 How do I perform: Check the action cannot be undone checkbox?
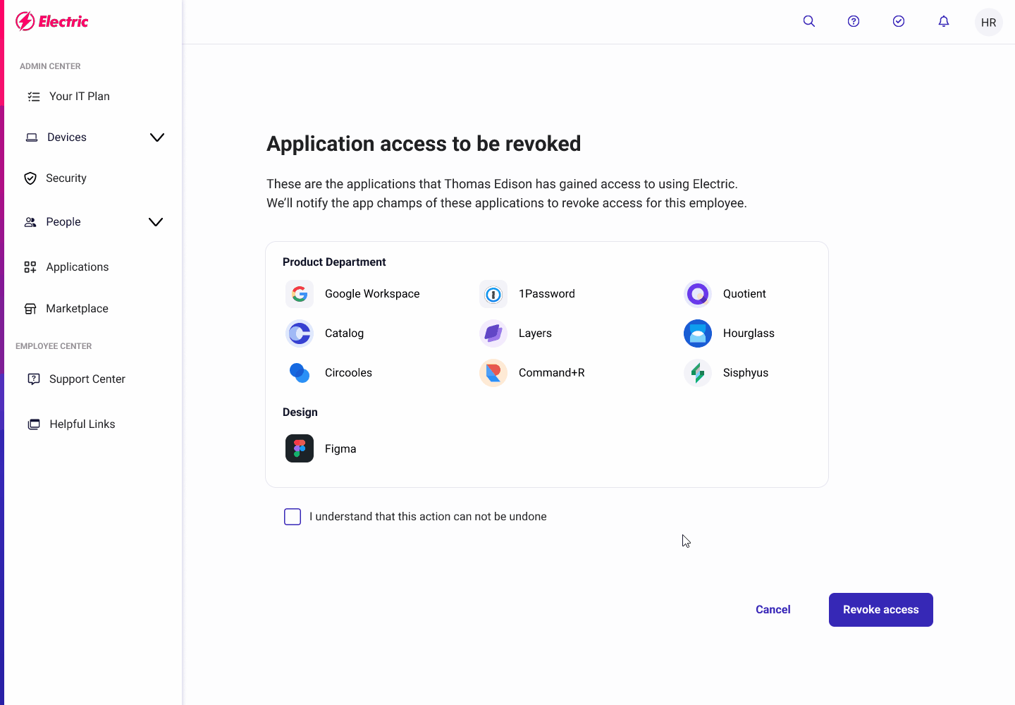pyautogui.click(x=293, y=517)
